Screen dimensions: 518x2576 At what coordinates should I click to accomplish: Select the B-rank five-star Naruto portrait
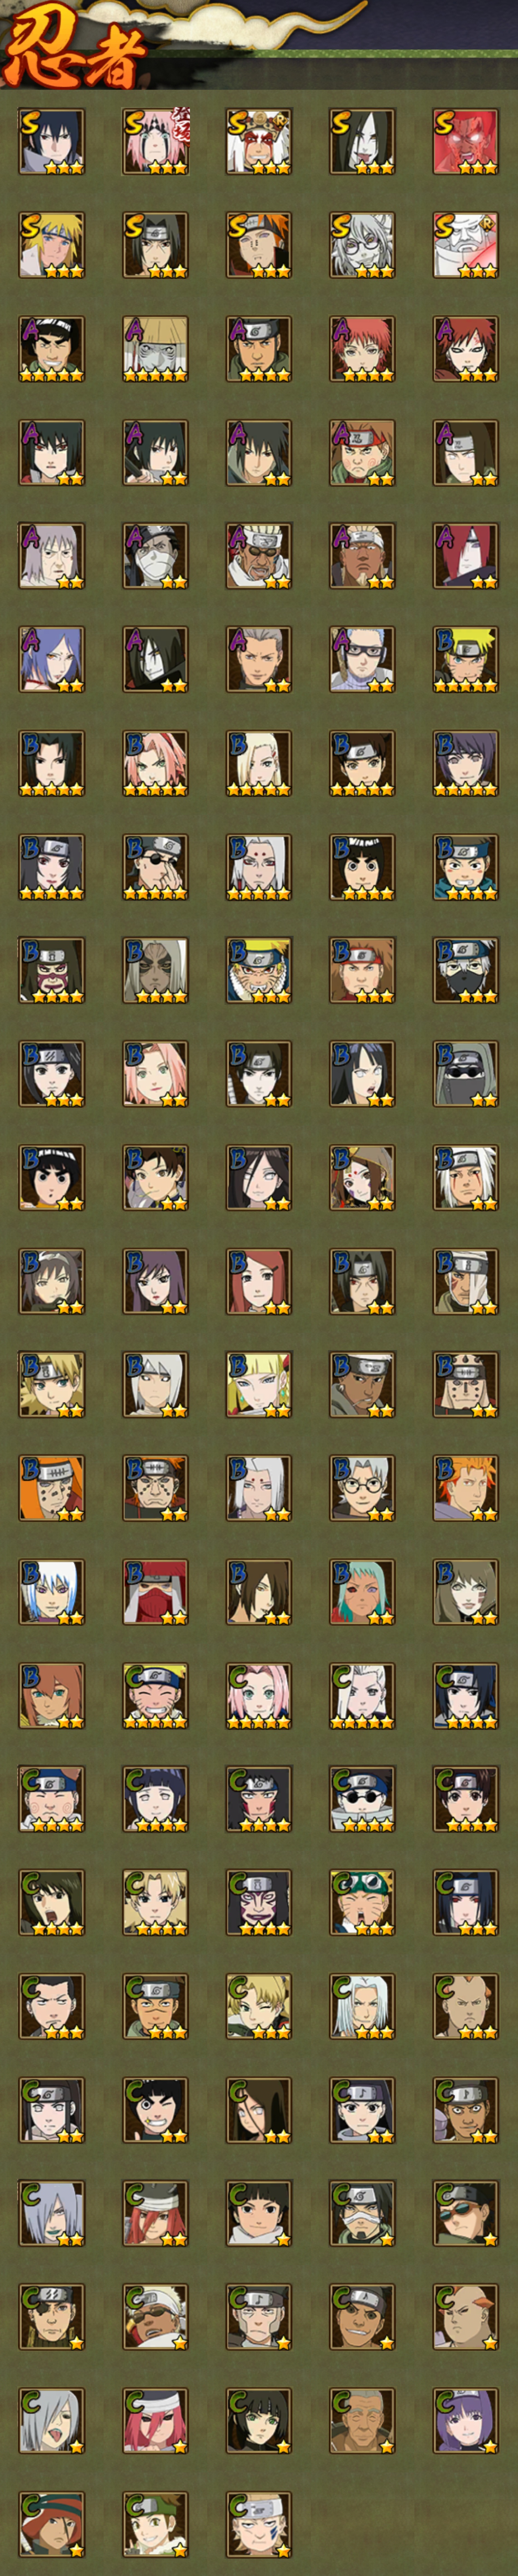pyautogui.click(x=465, y=660)
